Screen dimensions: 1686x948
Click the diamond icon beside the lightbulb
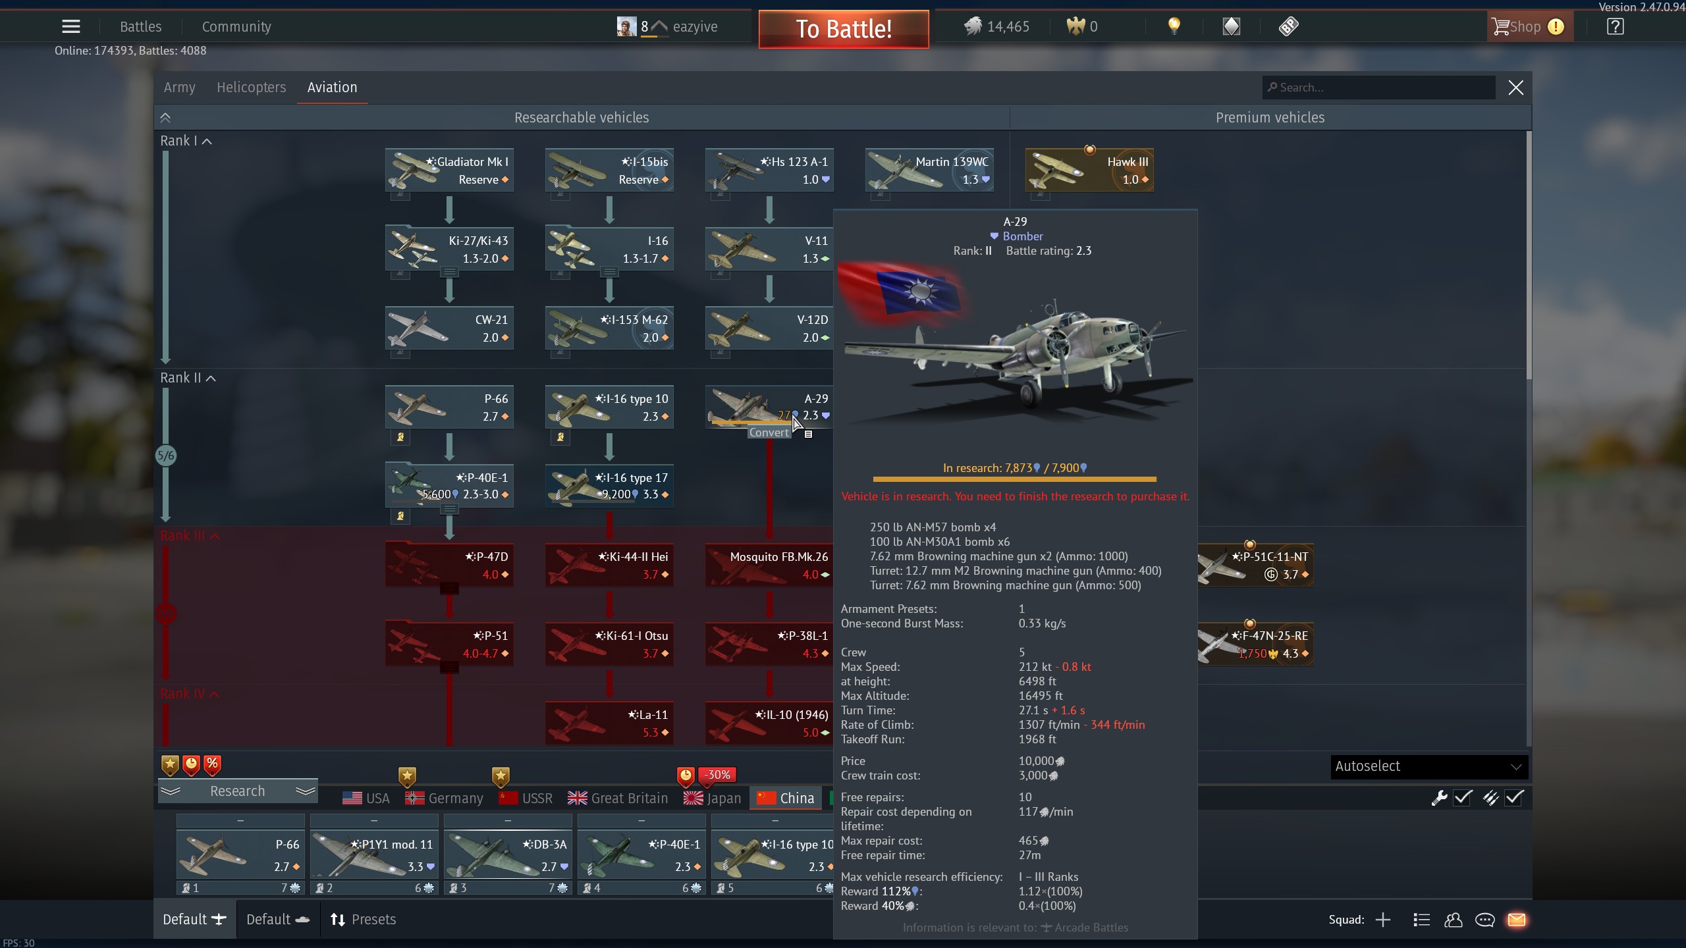coord(1231,26)
